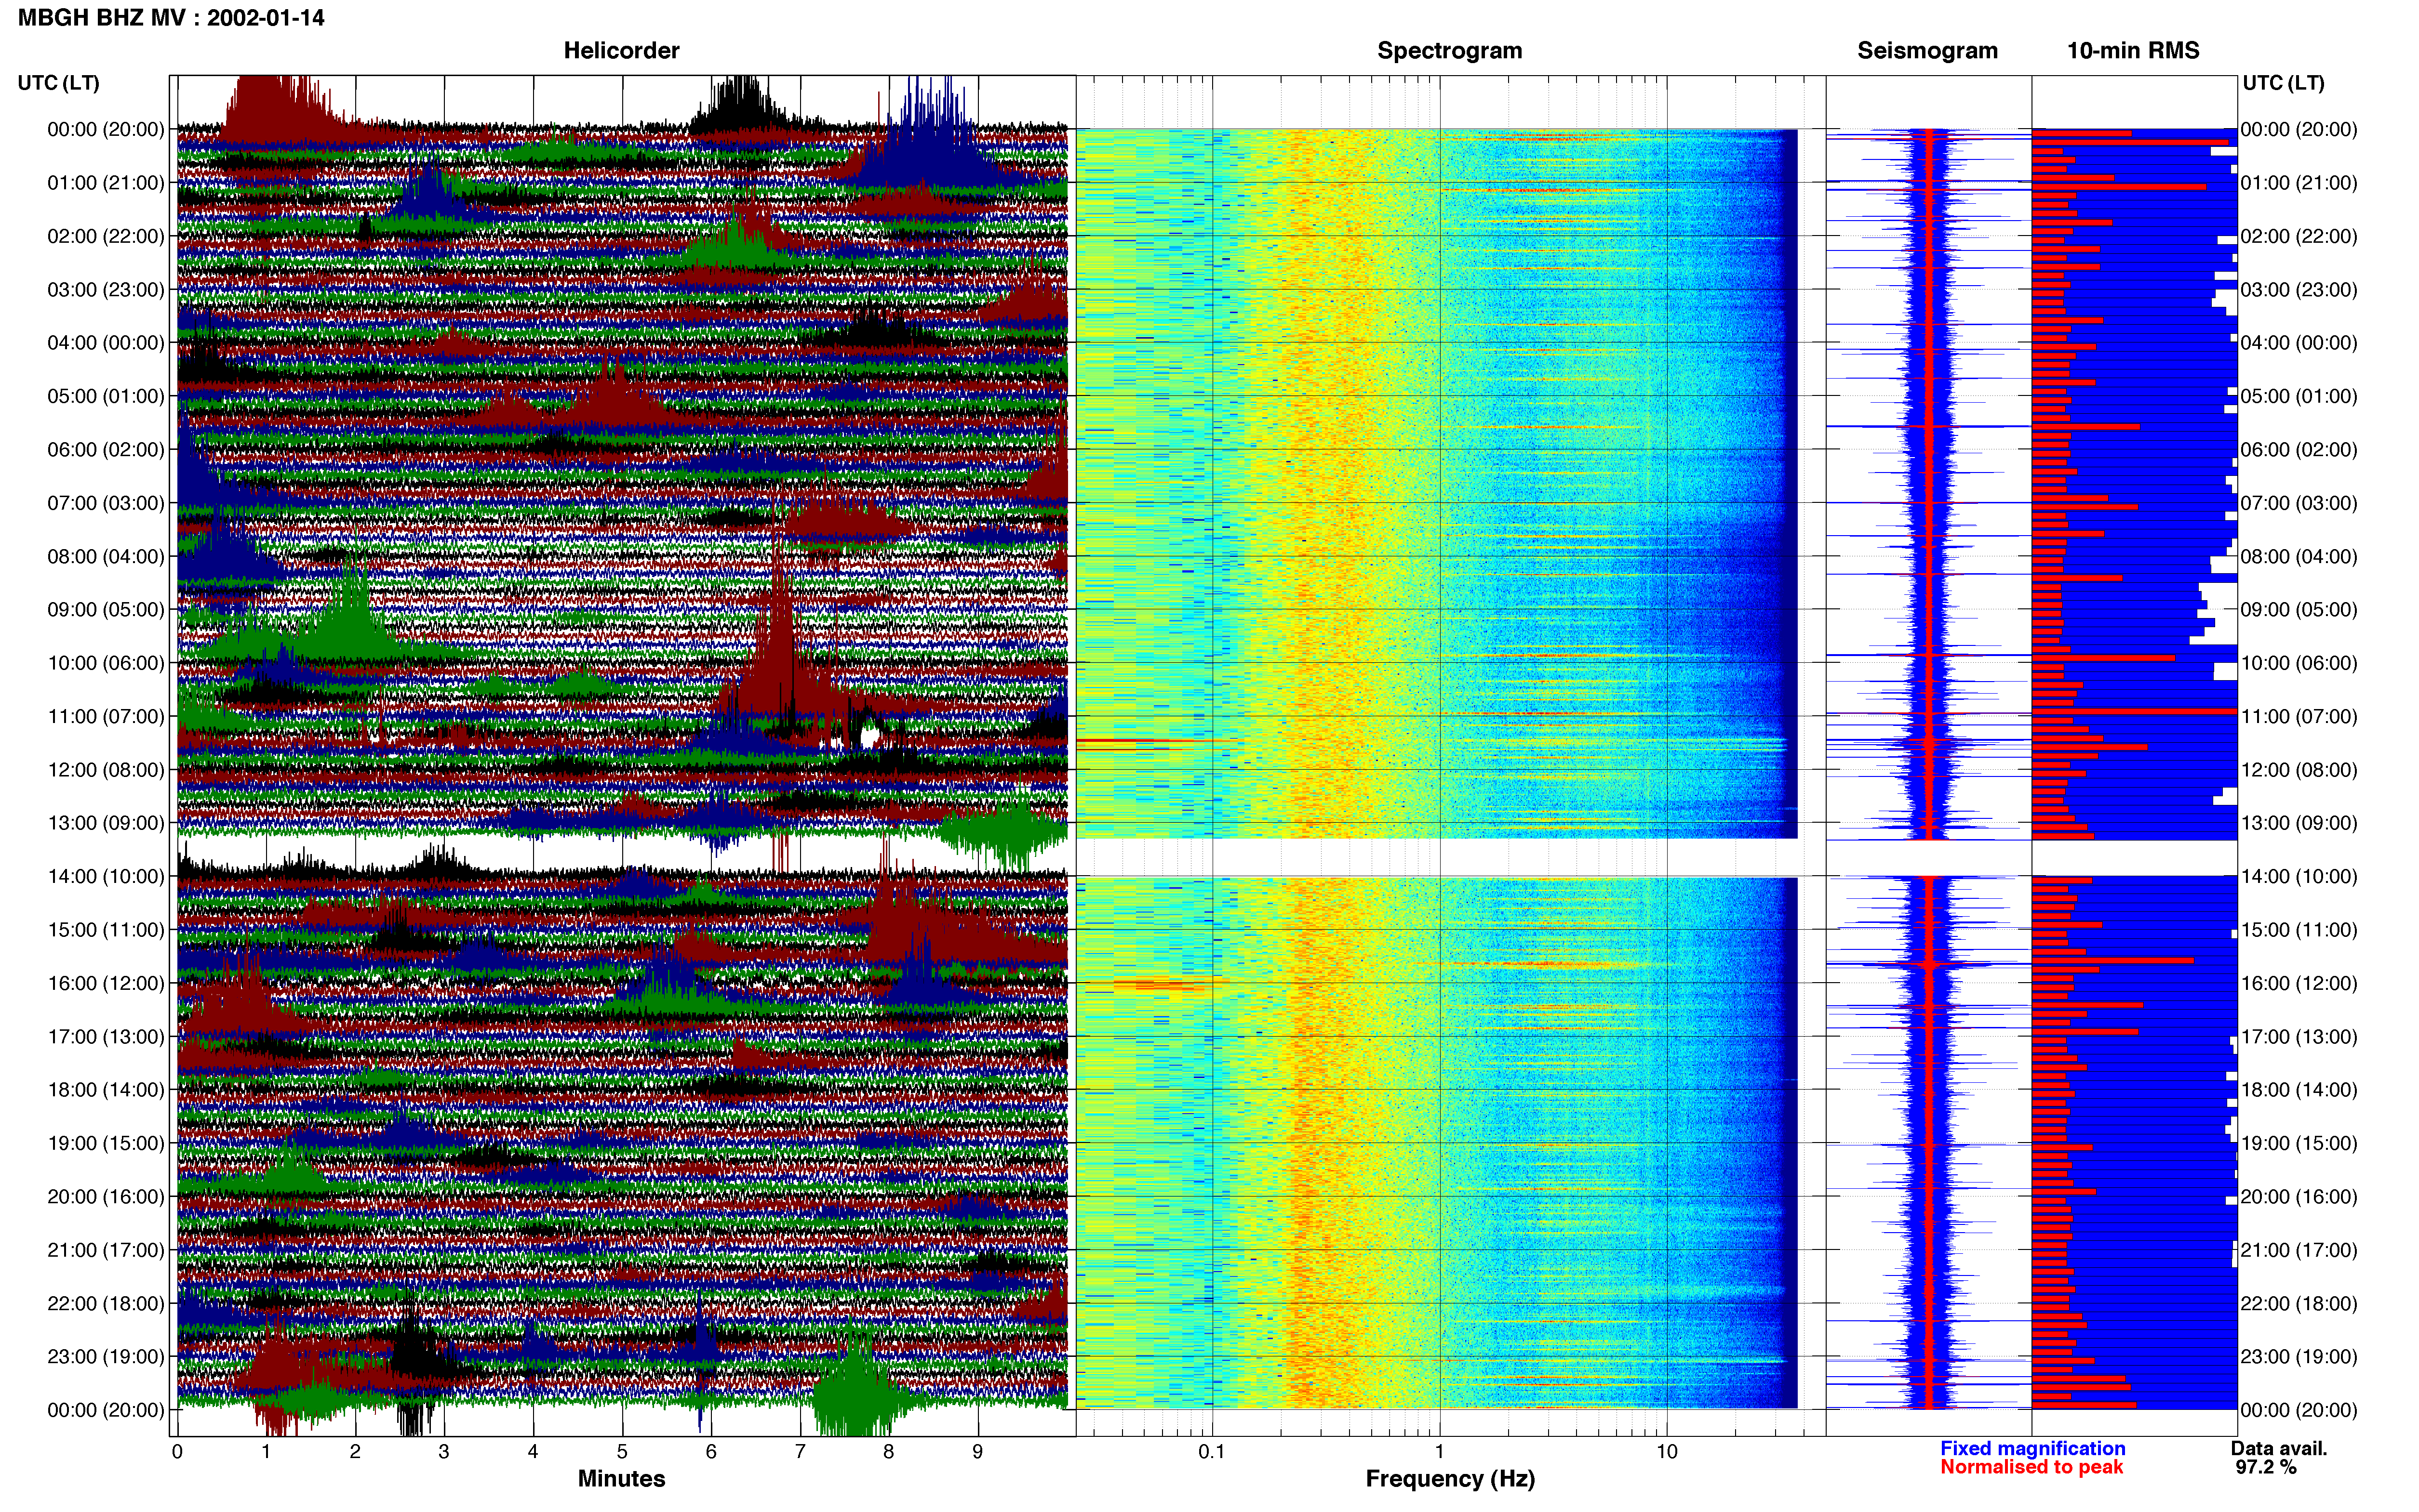The image size is (2419, 1512).
Task: Click the title 'MBGH BHZ MV : 2002-01-14'
Action: coord(171,18)
